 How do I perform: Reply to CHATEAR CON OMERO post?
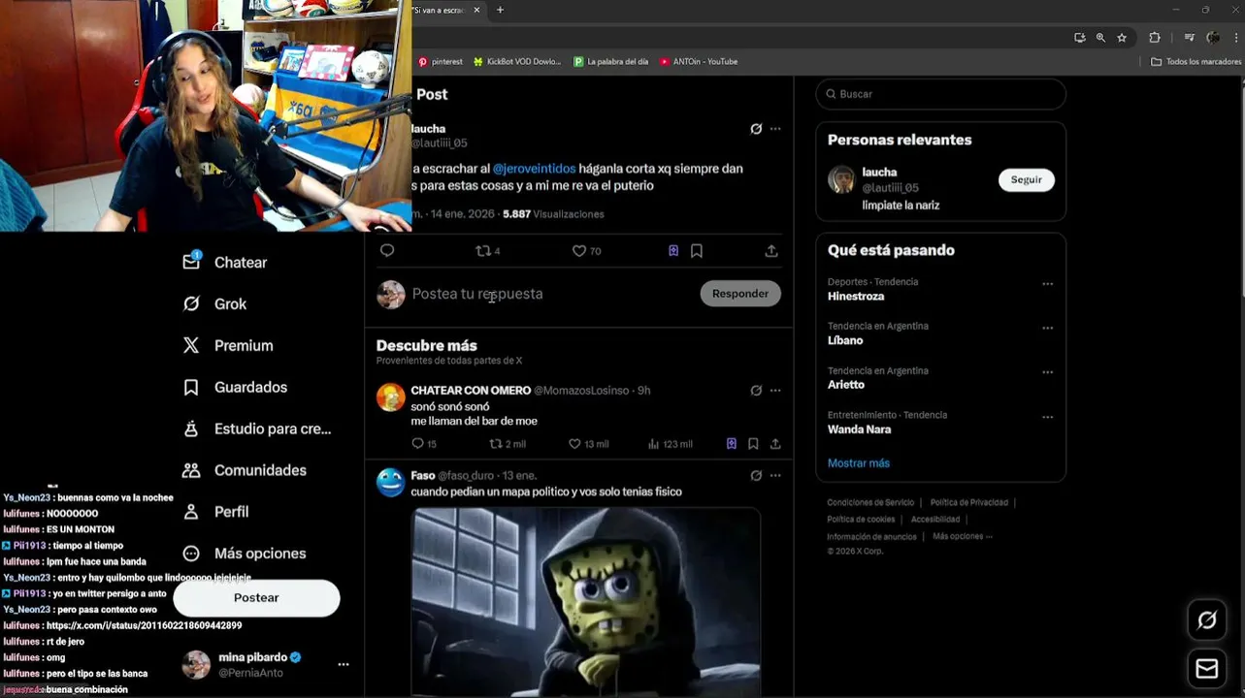point(424,444)
